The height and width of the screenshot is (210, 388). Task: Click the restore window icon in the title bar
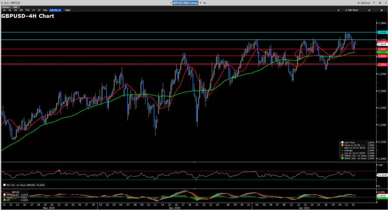tap(380, 3)
